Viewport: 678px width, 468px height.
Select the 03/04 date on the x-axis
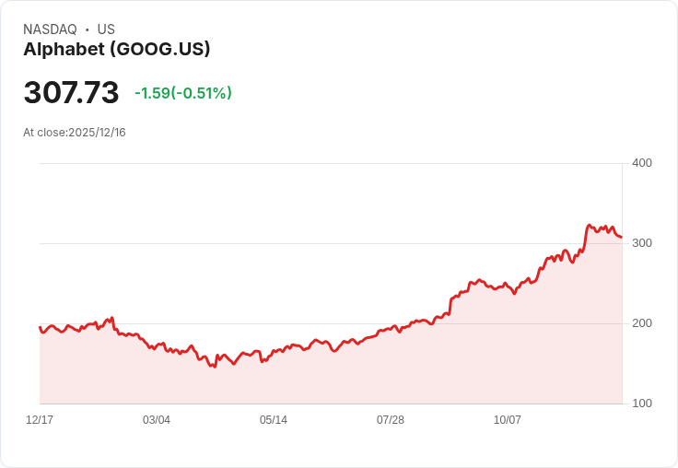[157, 420]
